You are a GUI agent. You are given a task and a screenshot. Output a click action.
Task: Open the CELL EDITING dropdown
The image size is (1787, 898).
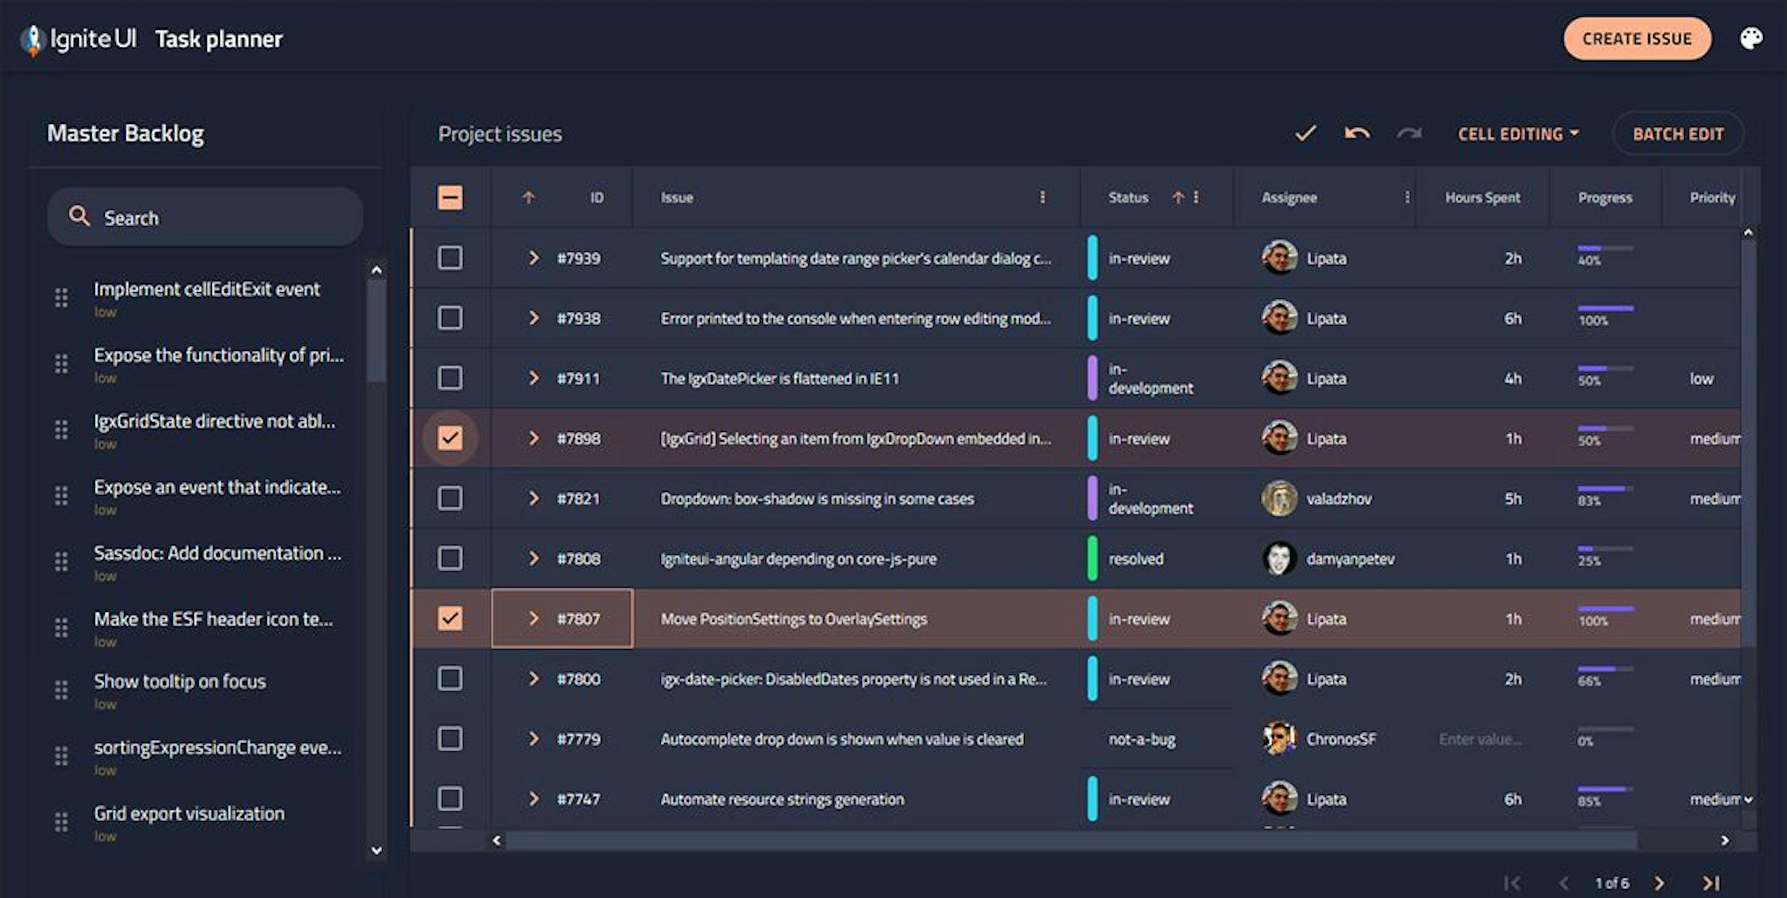(x=1519, y=134)
